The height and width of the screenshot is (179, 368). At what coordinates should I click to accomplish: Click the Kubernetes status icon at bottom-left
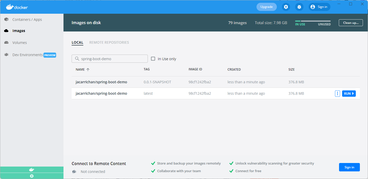(x=32, y=176)
